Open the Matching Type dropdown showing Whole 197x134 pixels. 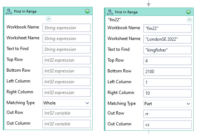[66, 103]
